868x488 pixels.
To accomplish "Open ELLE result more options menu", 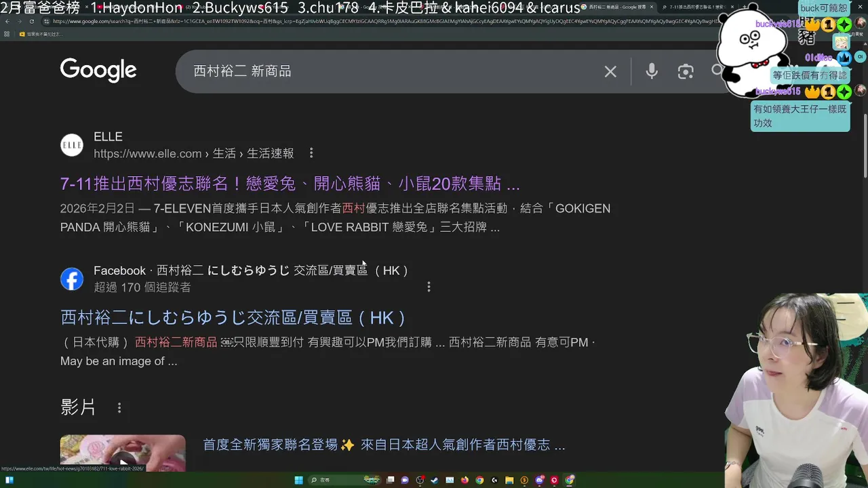I will point(311,153).
